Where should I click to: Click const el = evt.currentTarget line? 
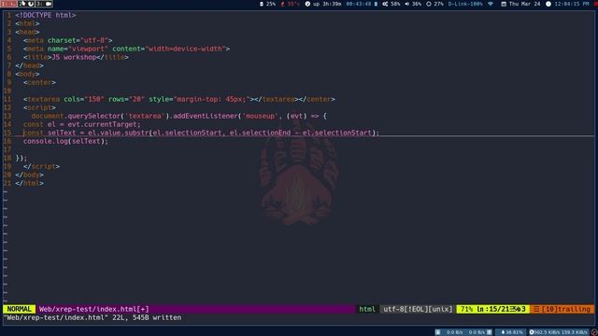[81, 124]
